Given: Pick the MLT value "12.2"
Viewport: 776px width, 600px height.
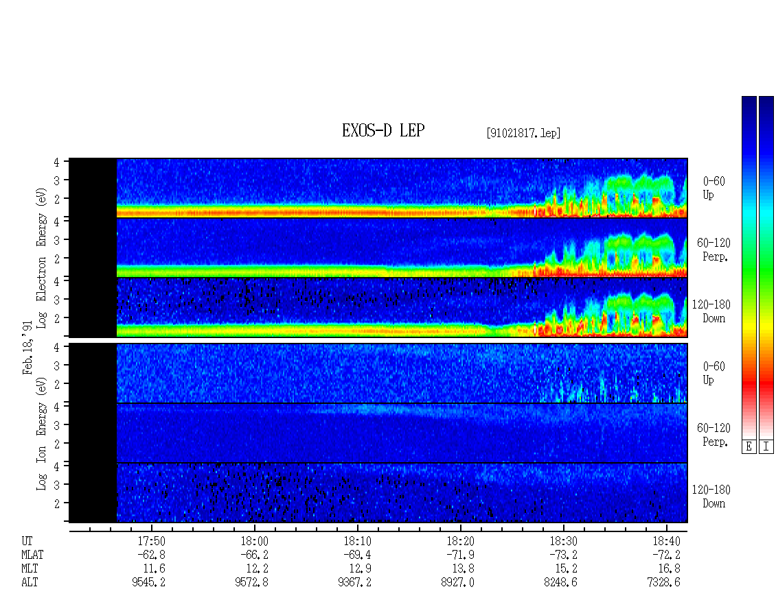Looking at the screenshot, I should 258,569.
